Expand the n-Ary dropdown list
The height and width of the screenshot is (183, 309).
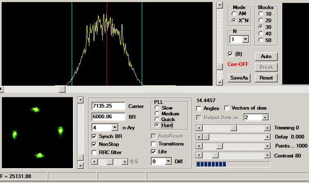click(115, 128)
